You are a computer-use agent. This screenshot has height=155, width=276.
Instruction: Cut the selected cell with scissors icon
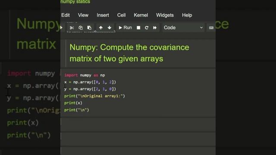[x=72, y=28]
